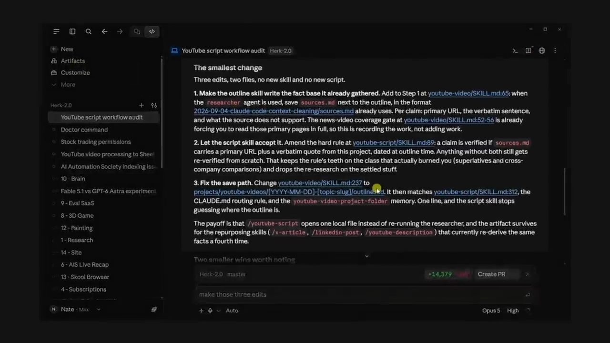Open search with the magnifier icon

tap(89, 31)
